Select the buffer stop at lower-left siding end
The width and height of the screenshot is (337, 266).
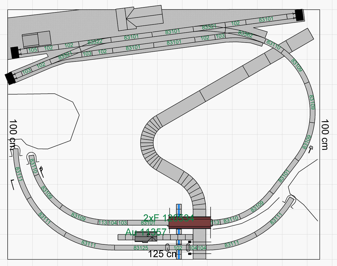click(10, 78)
